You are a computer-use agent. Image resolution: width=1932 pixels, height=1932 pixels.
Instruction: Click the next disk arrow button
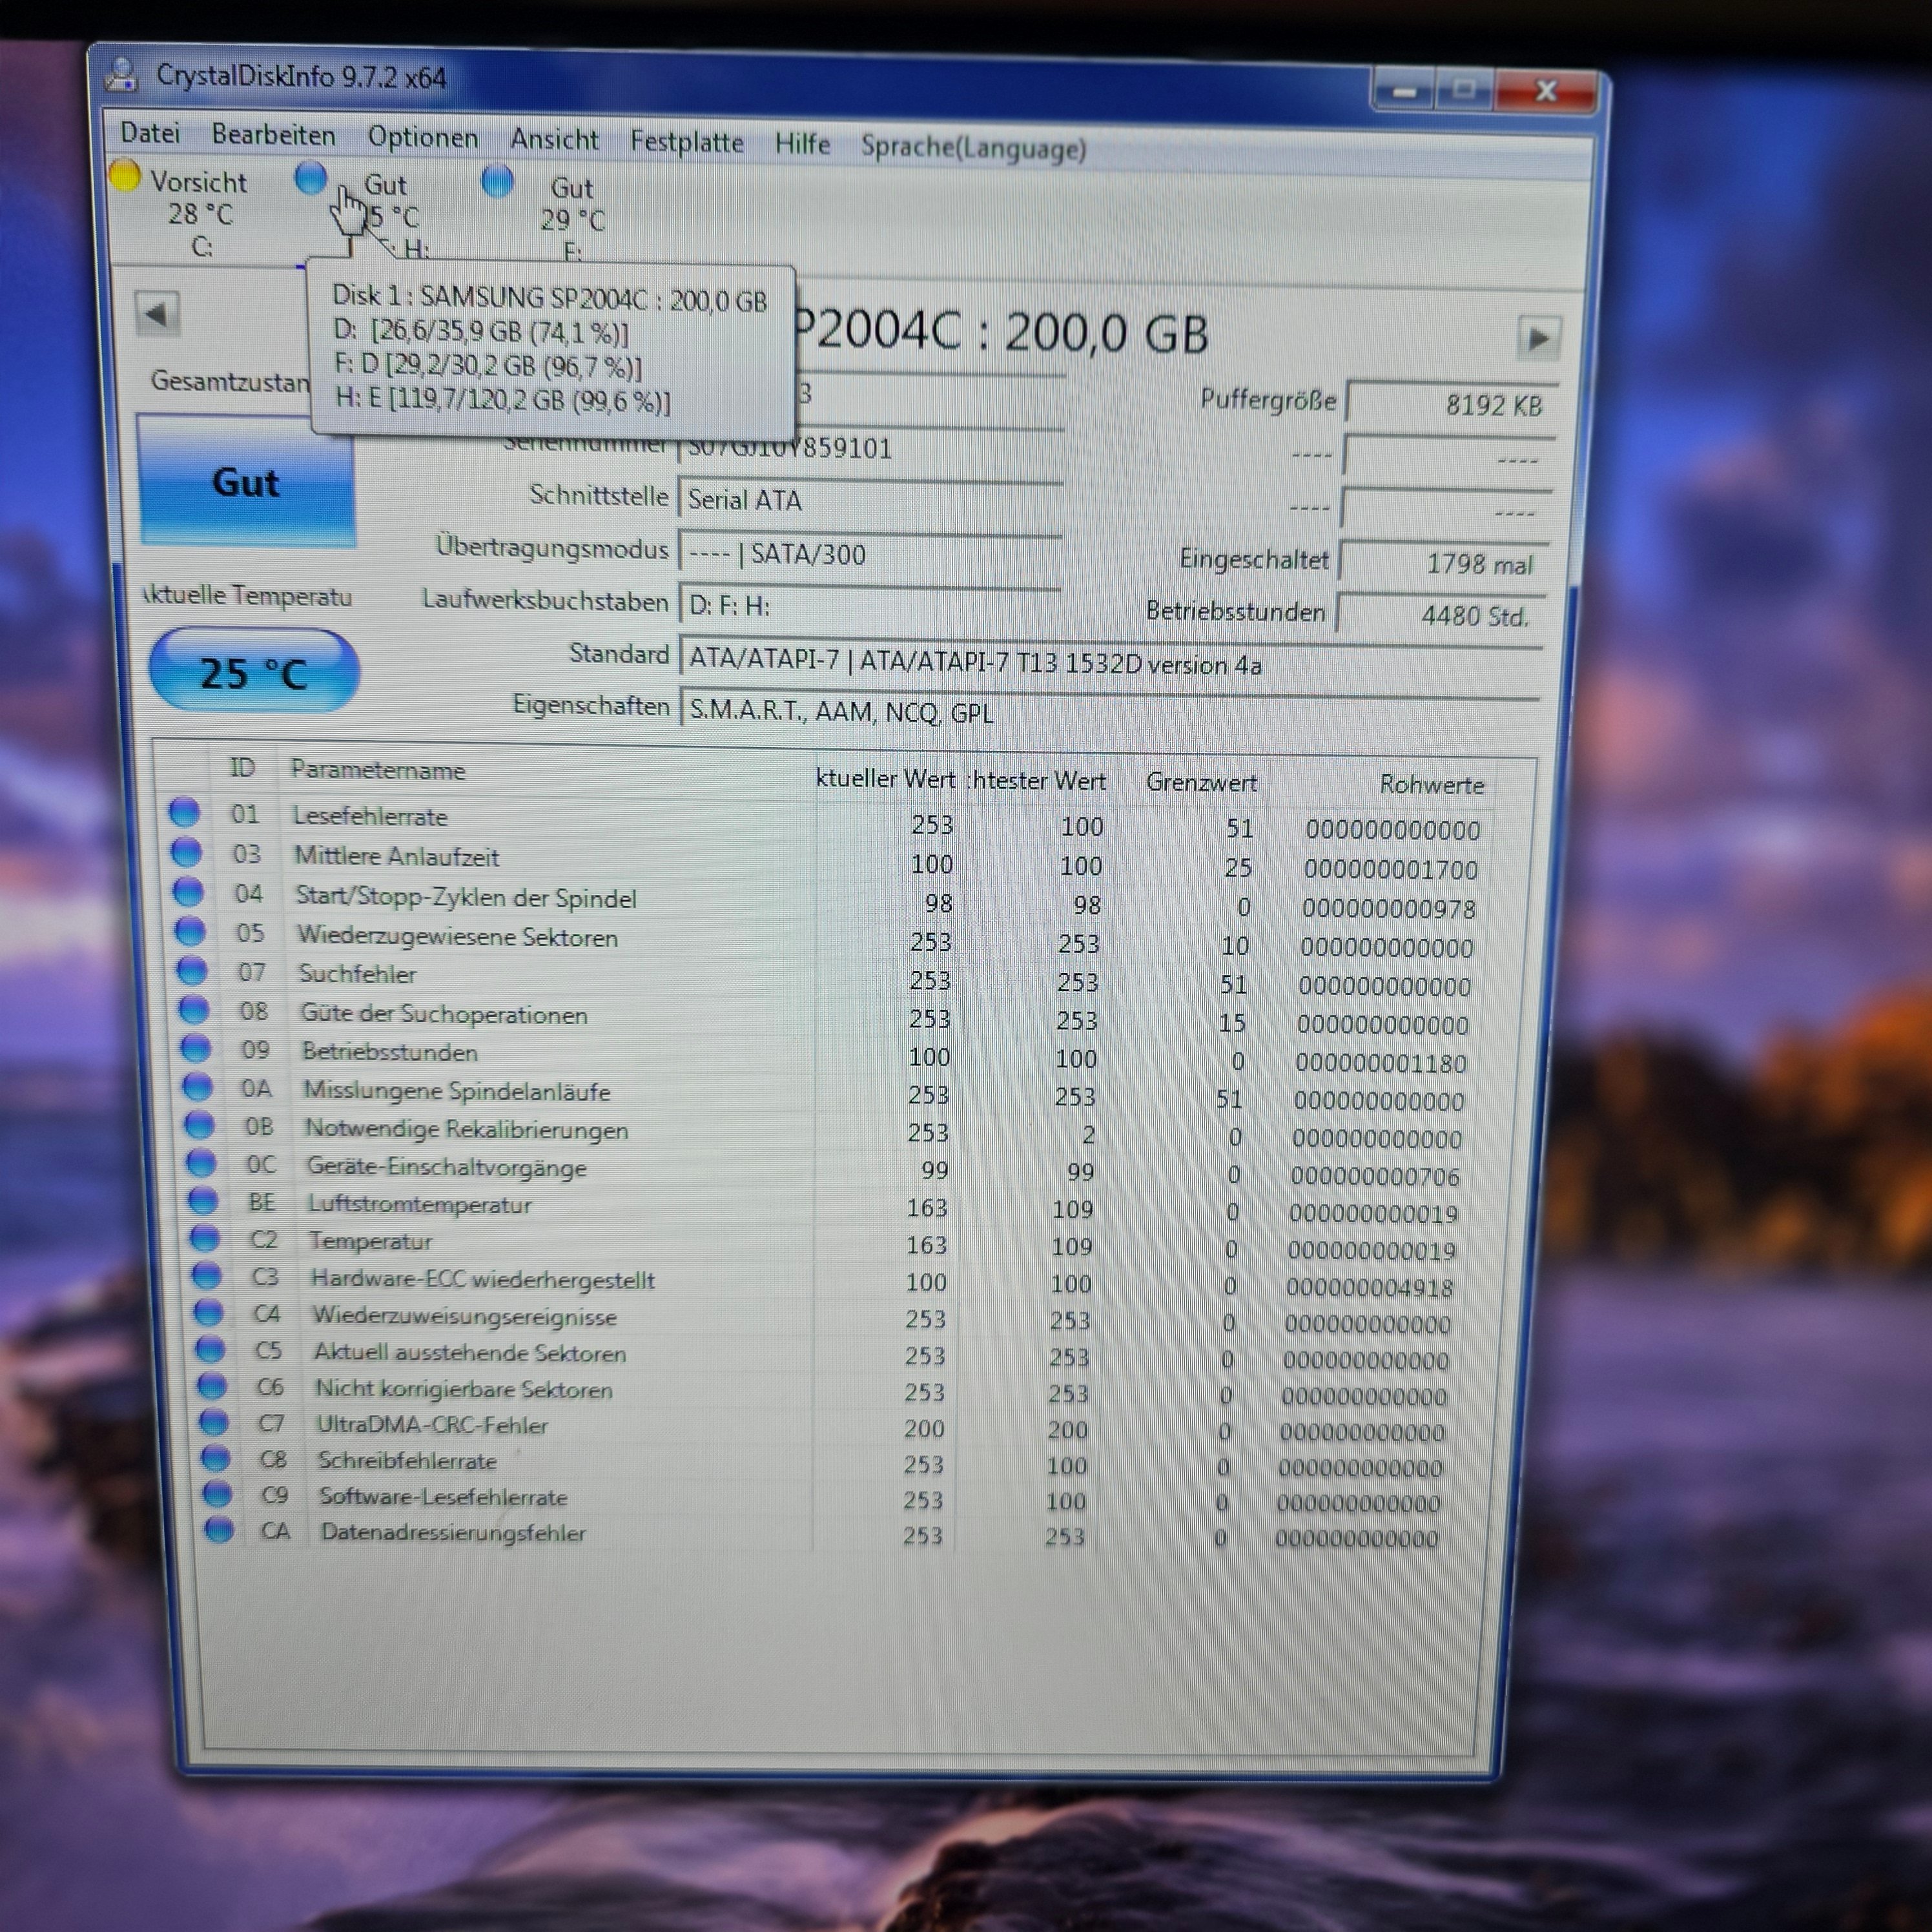tap(1538, 339)
